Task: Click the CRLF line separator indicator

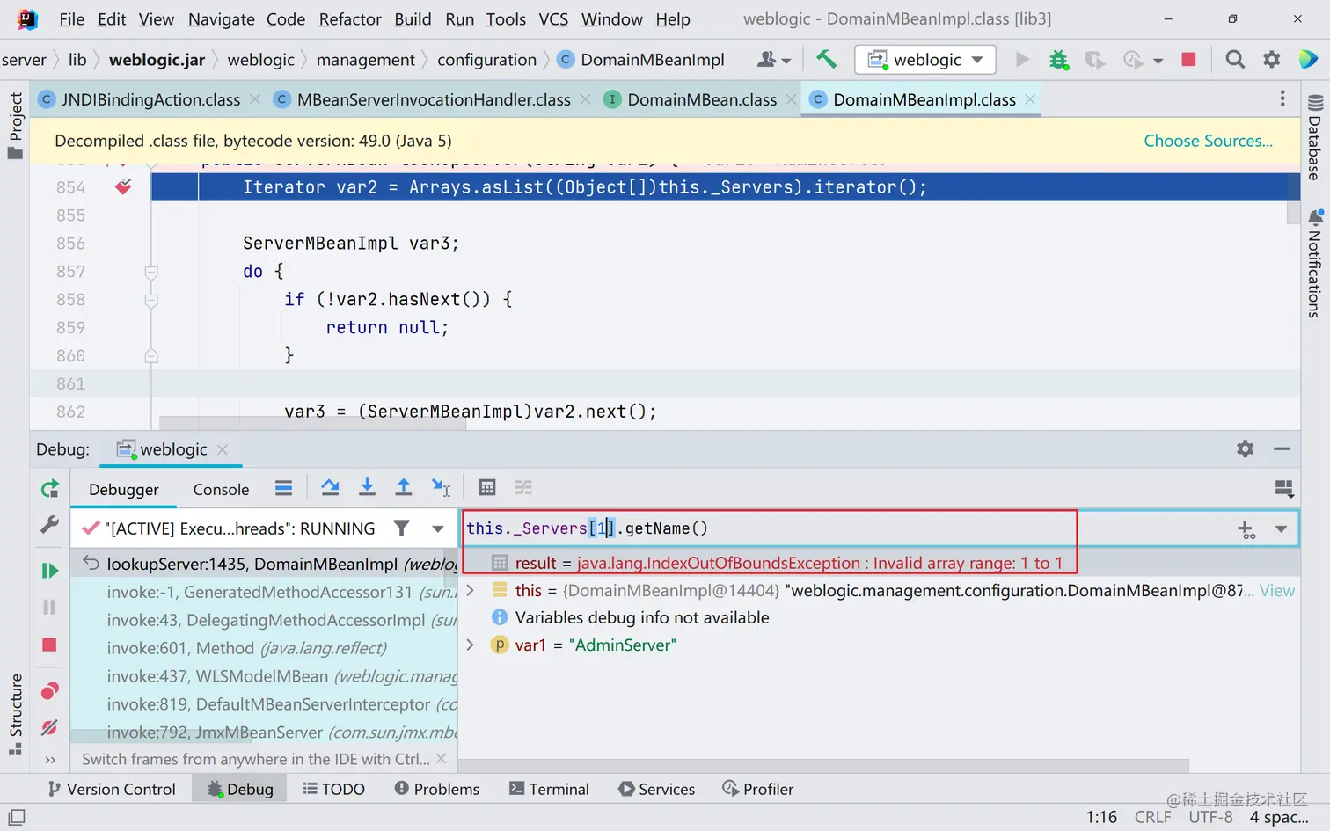Action: [x=1152, y=817]
